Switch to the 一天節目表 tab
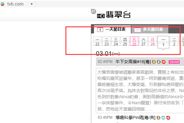Screen dimensions: 184x123 [112, 29]
